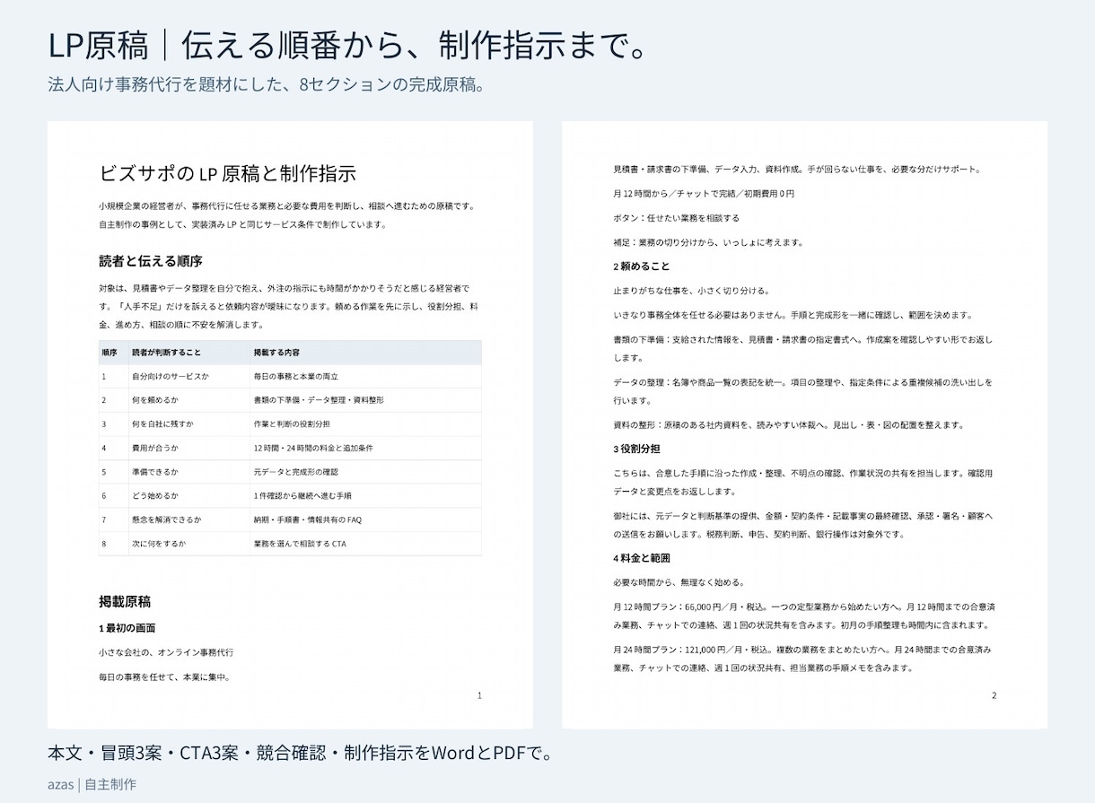This screenshot has height=803, width=1095.
Task: Click the cell '何を頼めるか'
Action: [155, 400]
